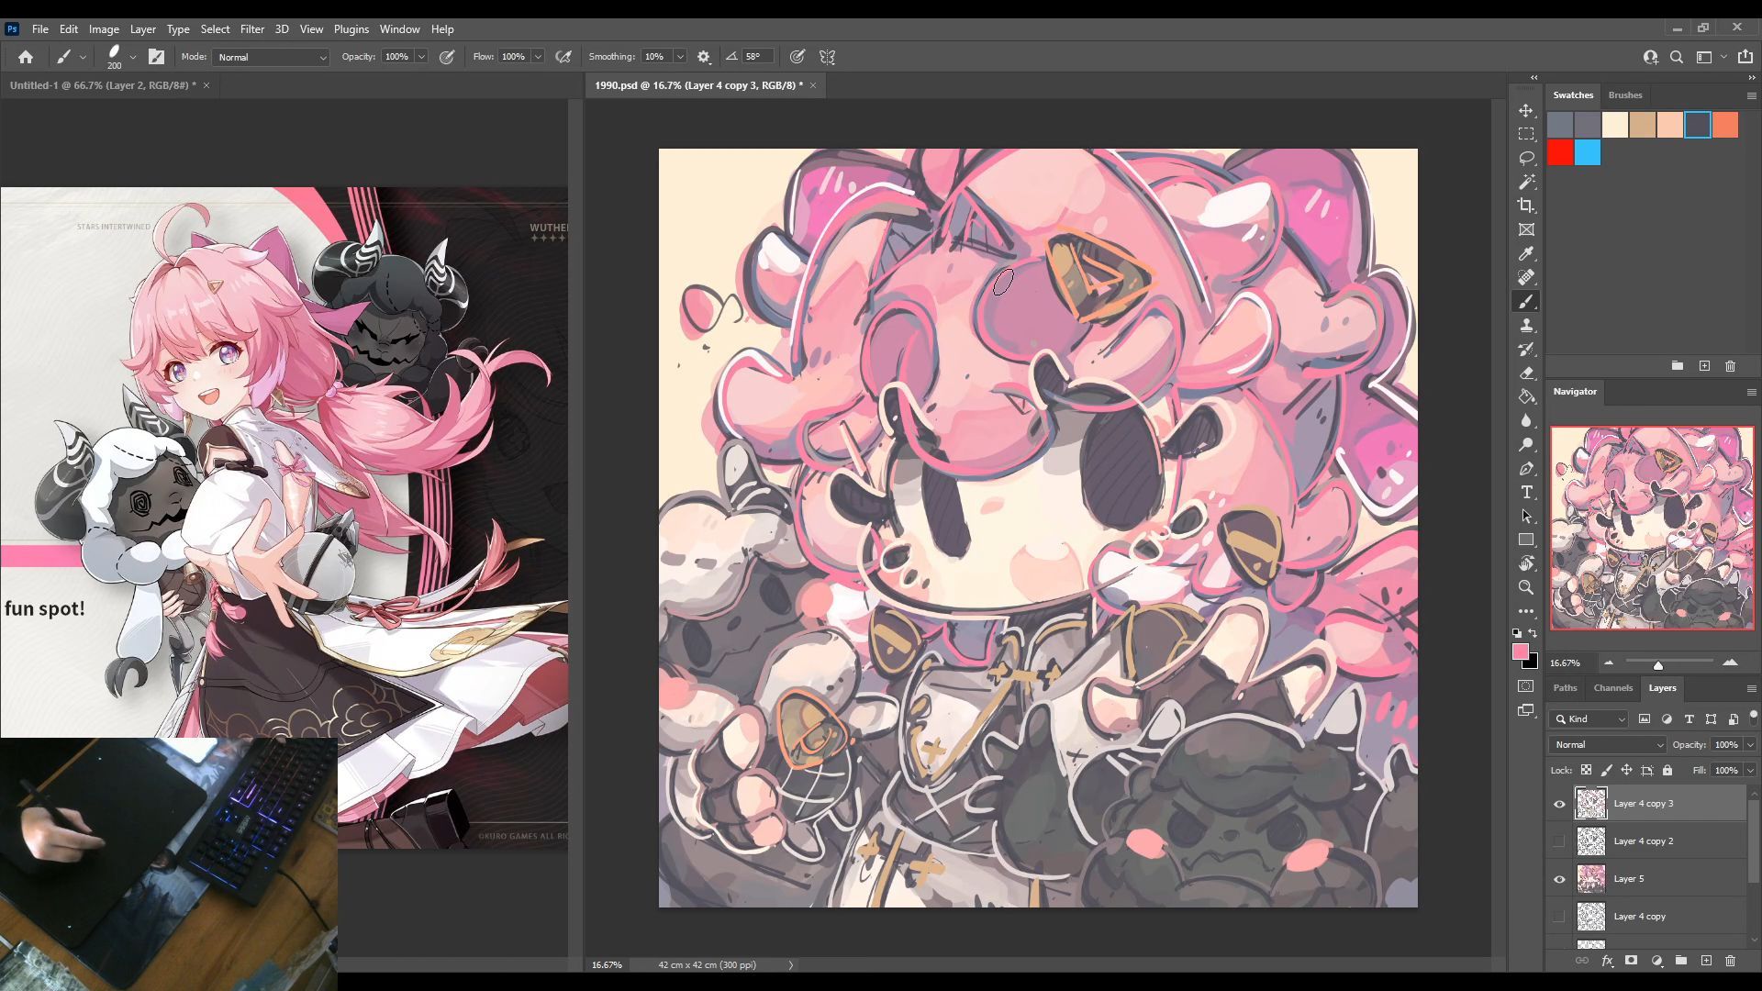Viewport: 1762px width, 991px height.
Task: Select the Move tool
Action: pyautogui.click(x=1526, y=110)
